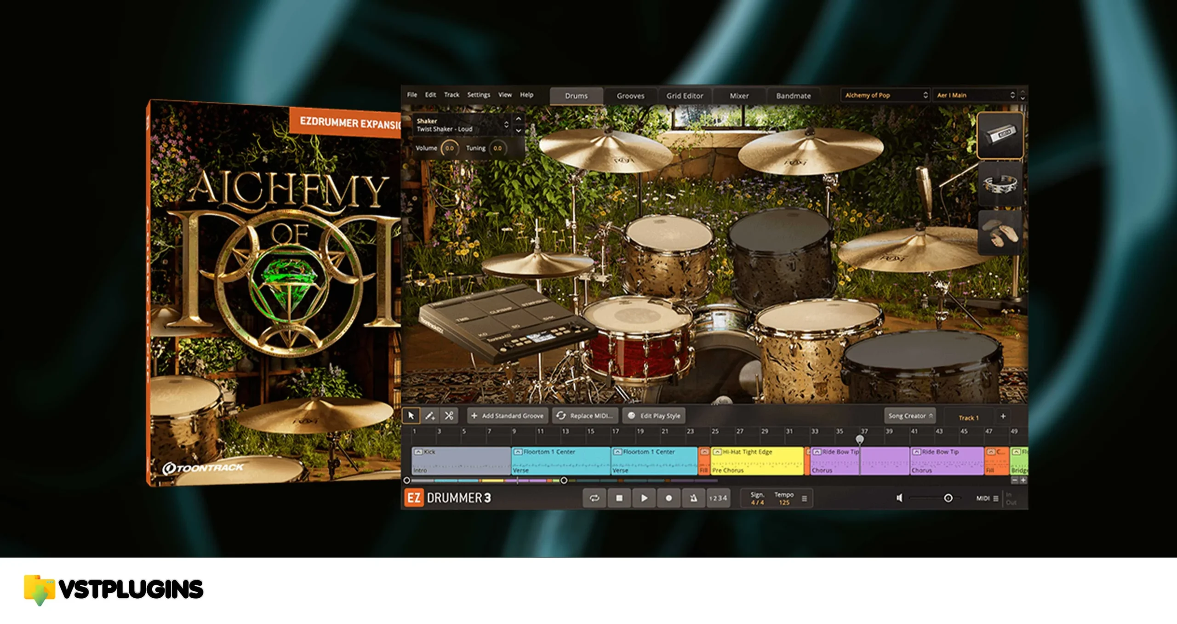Open the File menu
Screen dimensions: 1177x624
click(412, 95)
